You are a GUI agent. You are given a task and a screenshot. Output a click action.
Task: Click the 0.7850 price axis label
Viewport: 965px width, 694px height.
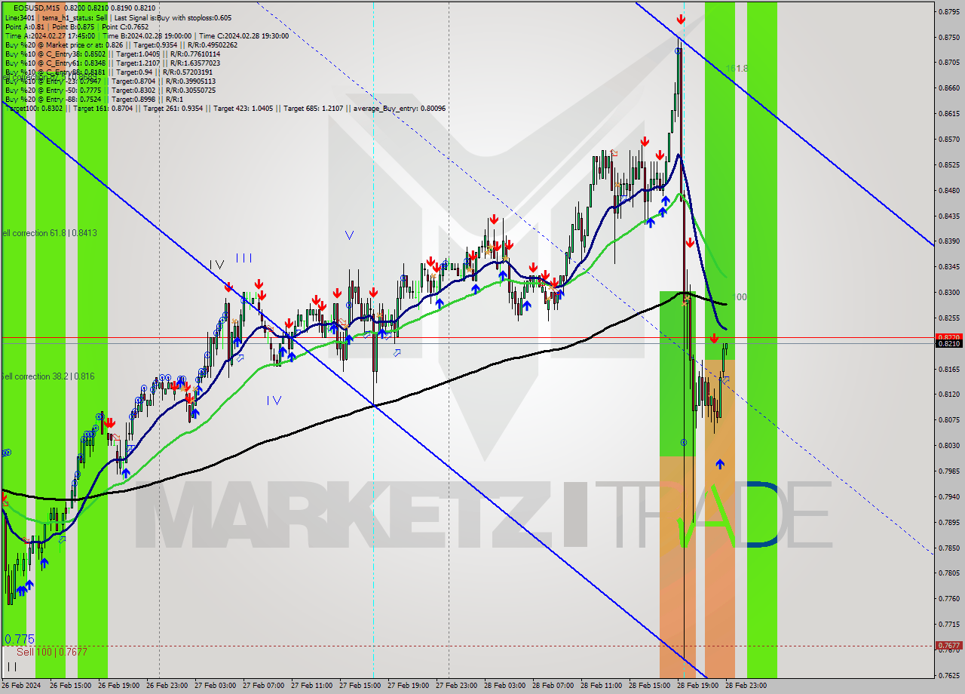point(948,548)
